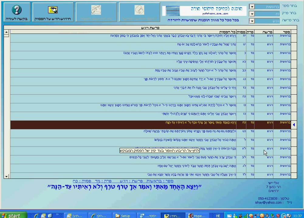Click grey row selector of verse לב
This screenshot has height=218, width=304.
point(294,160)
